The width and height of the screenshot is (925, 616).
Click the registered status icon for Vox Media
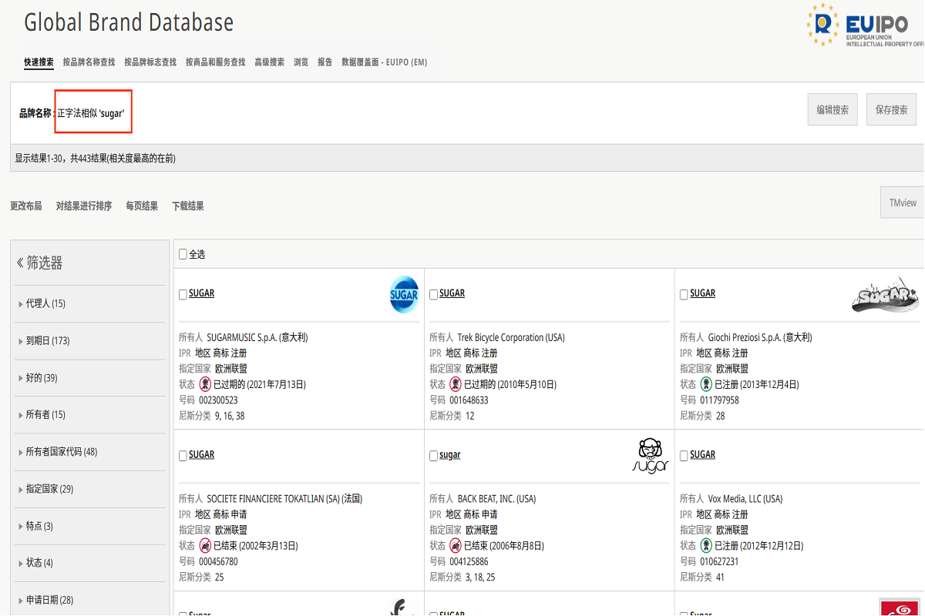coord(706,545)
